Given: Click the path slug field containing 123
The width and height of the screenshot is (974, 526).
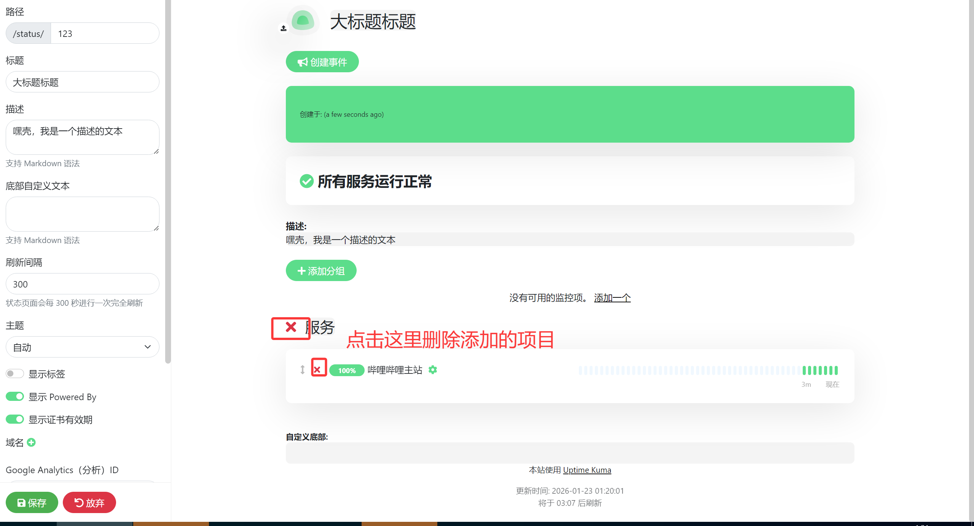Looking at the screenshot, I should 105,33.
